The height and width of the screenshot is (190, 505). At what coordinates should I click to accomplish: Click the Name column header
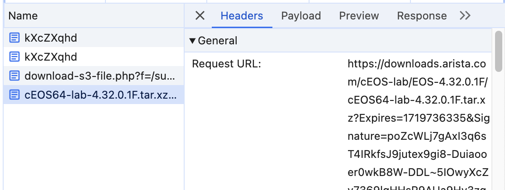[x=23, y=16]
